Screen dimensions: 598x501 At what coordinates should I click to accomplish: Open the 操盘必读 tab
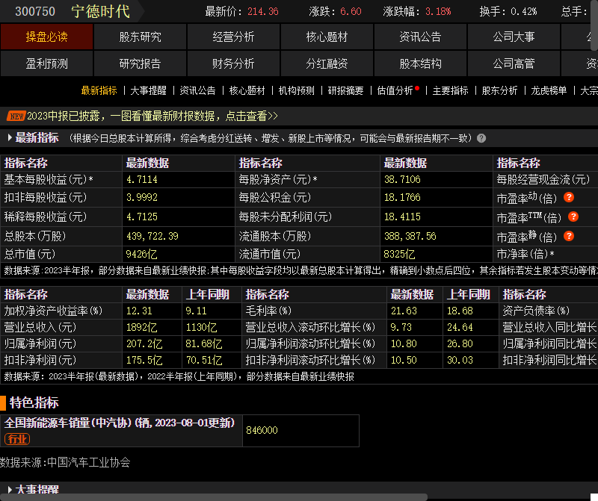pos(46,37)
